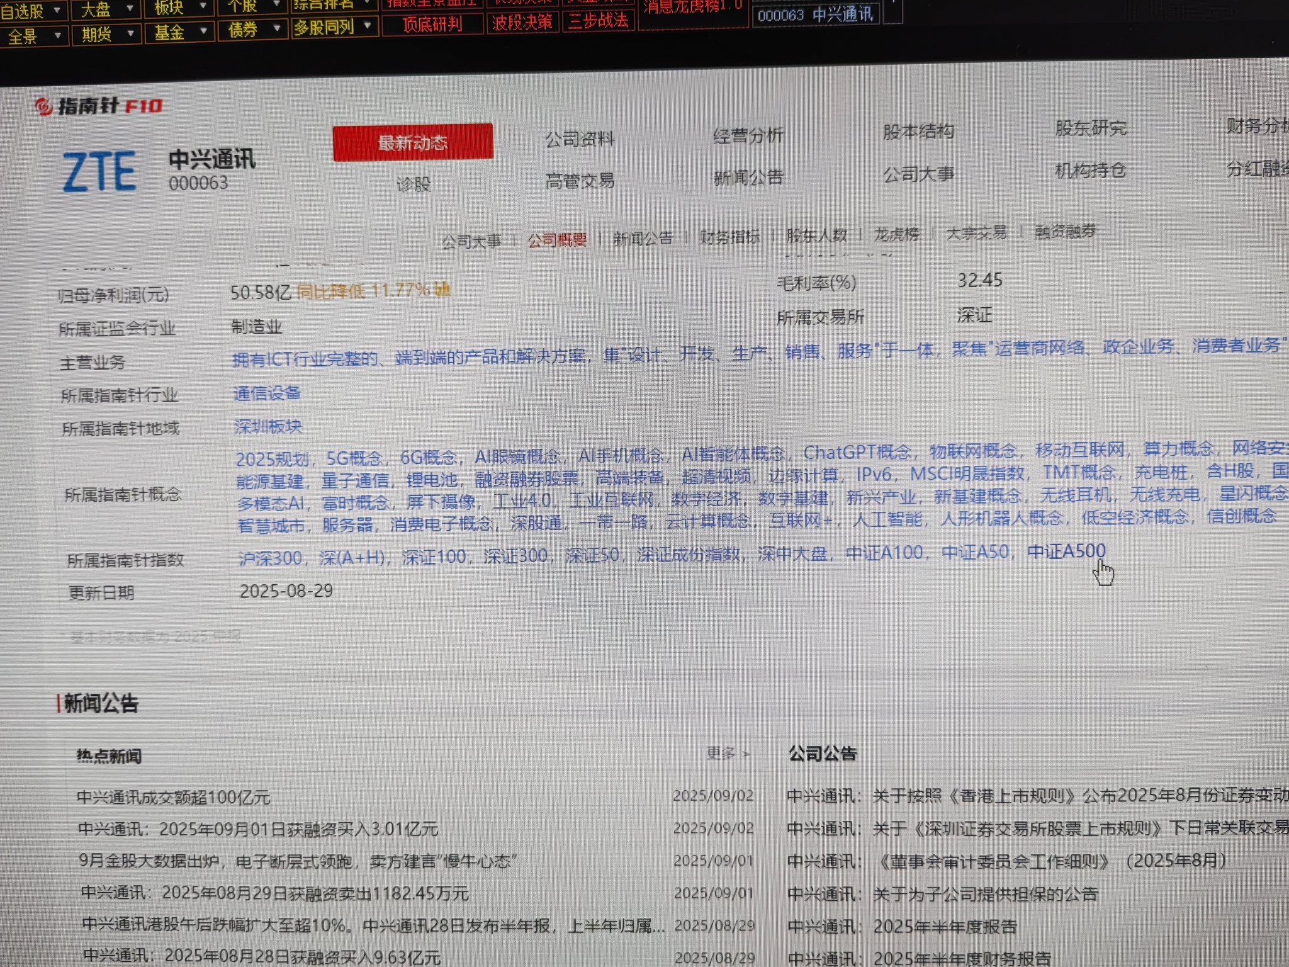Screen dimensions: 1289x967
Task: Open news 中兴通讯成交额超100亿元
Action: [173, 798]
